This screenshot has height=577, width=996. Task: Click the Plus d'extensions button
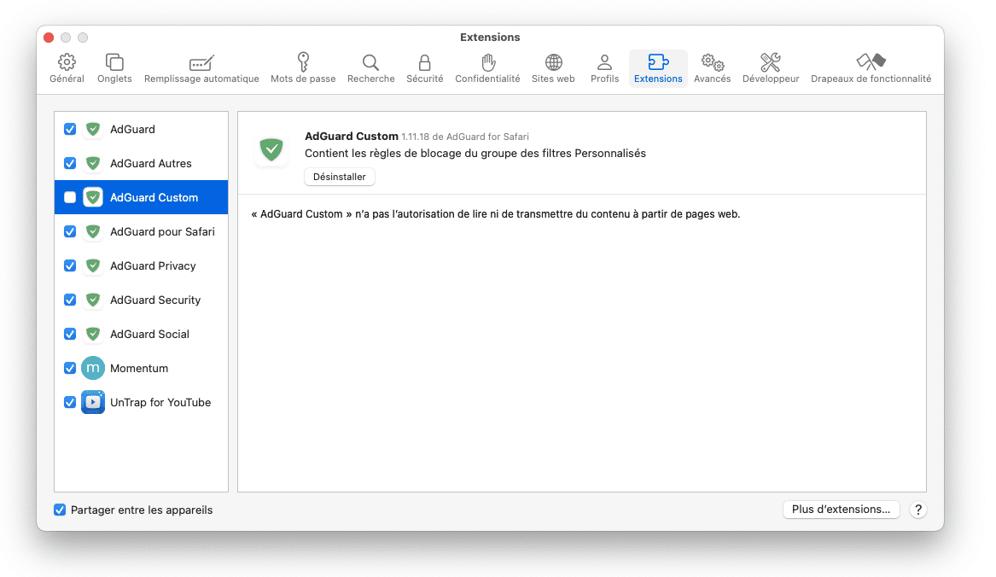click(x=841, y=509)
